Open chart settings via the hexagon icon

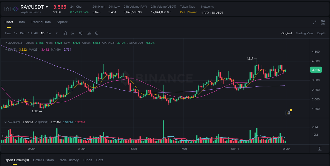pos(97,33)
